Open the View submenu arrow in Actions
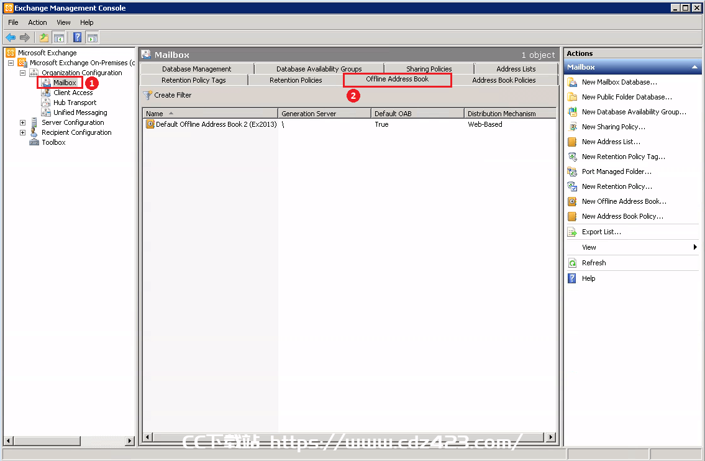This screenshot has width=705, height=461. coord(695,247)
